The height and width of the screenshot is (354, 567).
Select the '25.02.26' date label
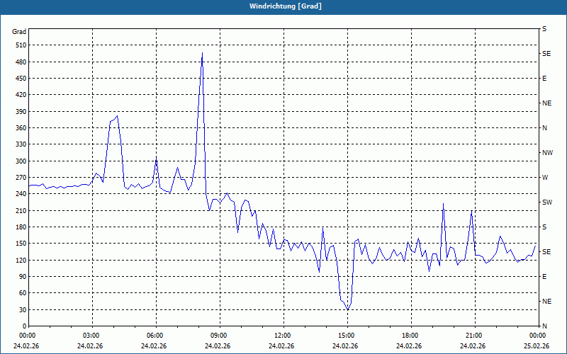point(537,346)
